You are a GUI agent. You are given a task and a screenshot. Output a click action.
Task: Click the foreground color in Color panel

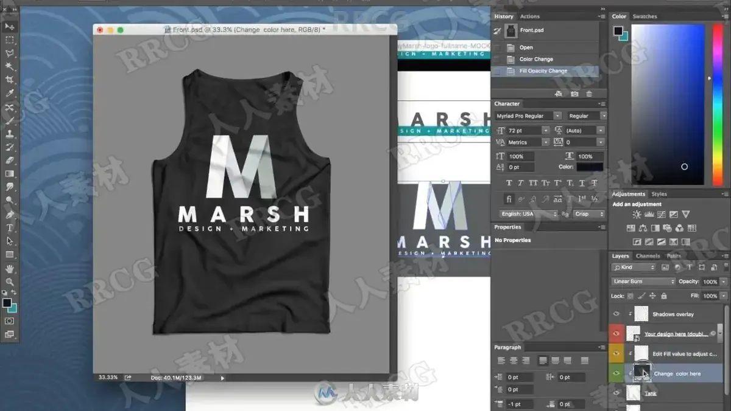click(618, 31)
